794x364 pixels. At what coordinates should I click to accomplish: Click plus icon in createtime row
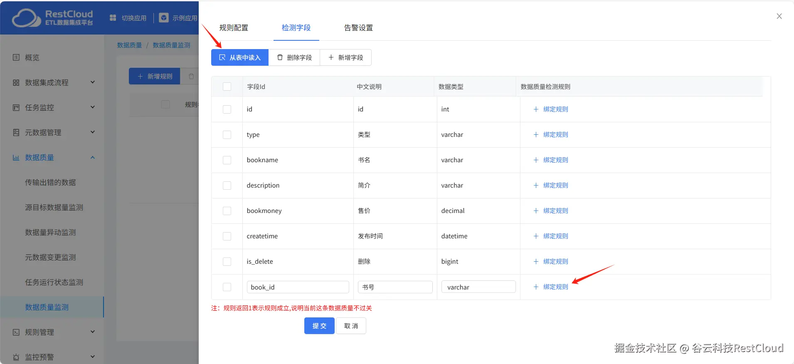point(536,236)
